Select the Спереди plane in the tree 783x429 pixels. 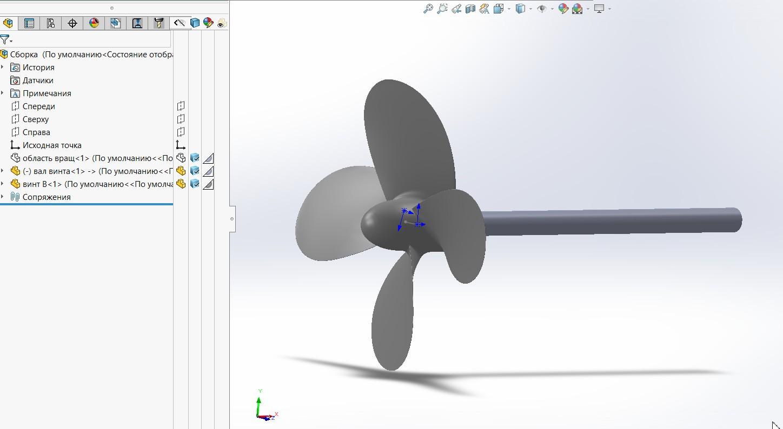pyautogui.click(x=38, y=106)
